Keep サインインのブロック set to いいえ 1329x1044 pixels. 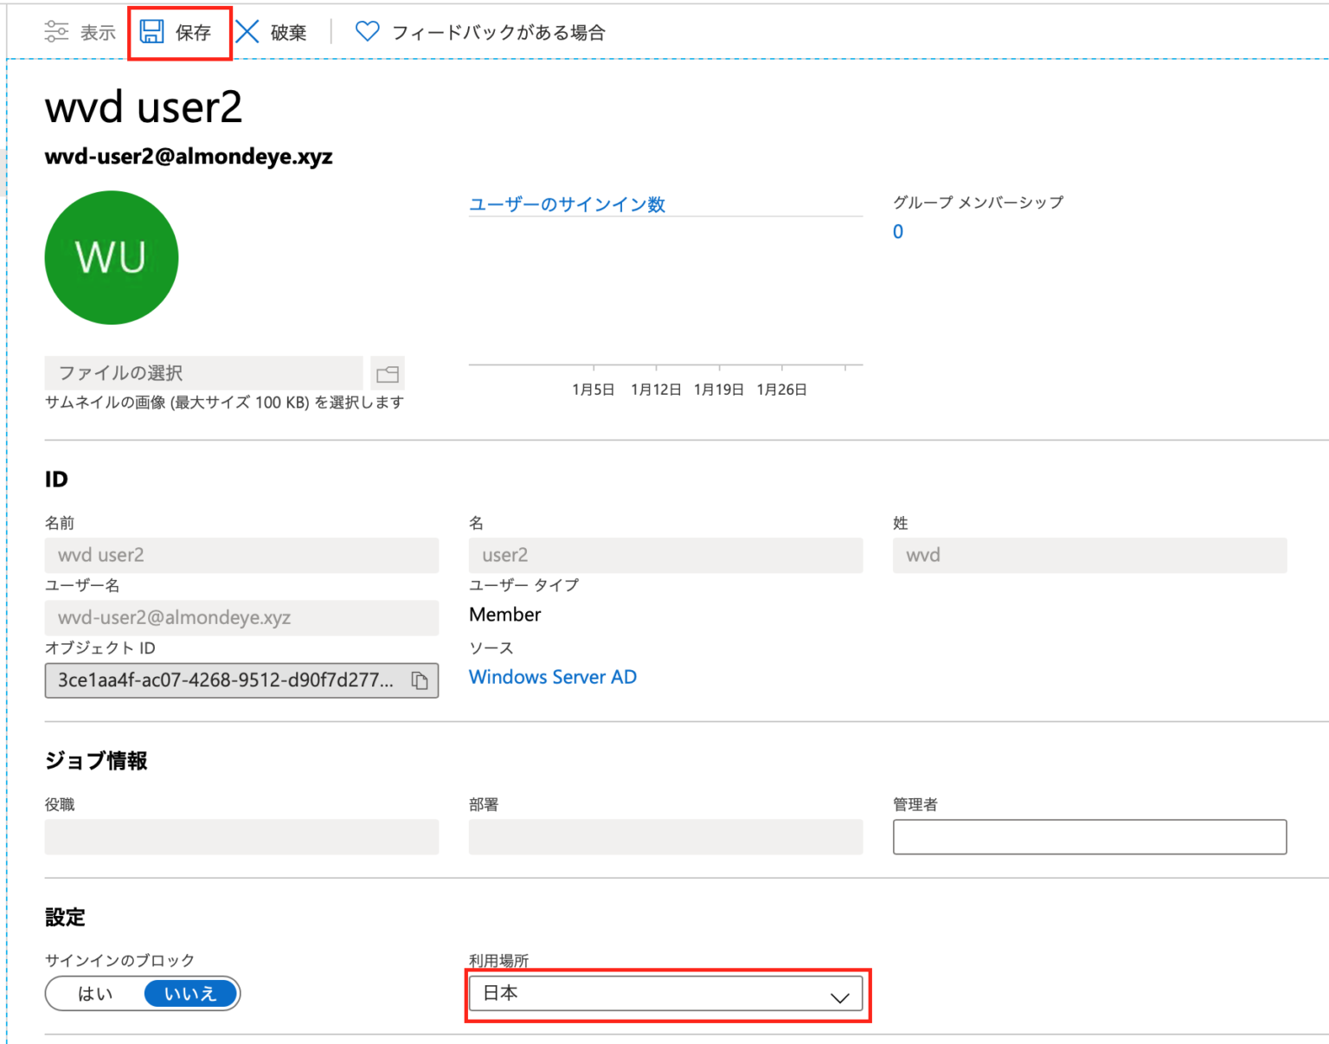189,993
